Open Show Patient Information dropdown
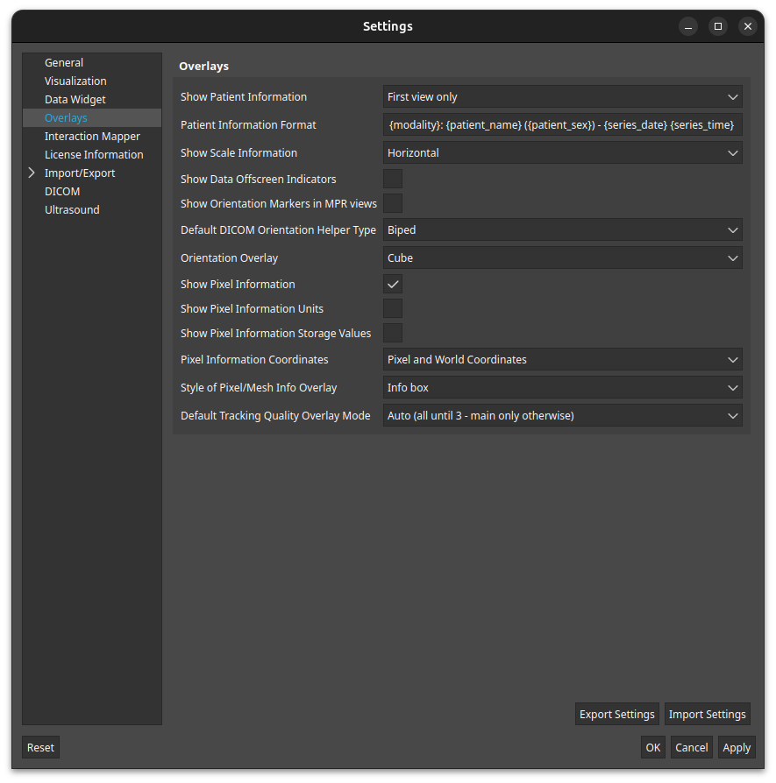Screen dimensions: 776x783 coord(563,97)
